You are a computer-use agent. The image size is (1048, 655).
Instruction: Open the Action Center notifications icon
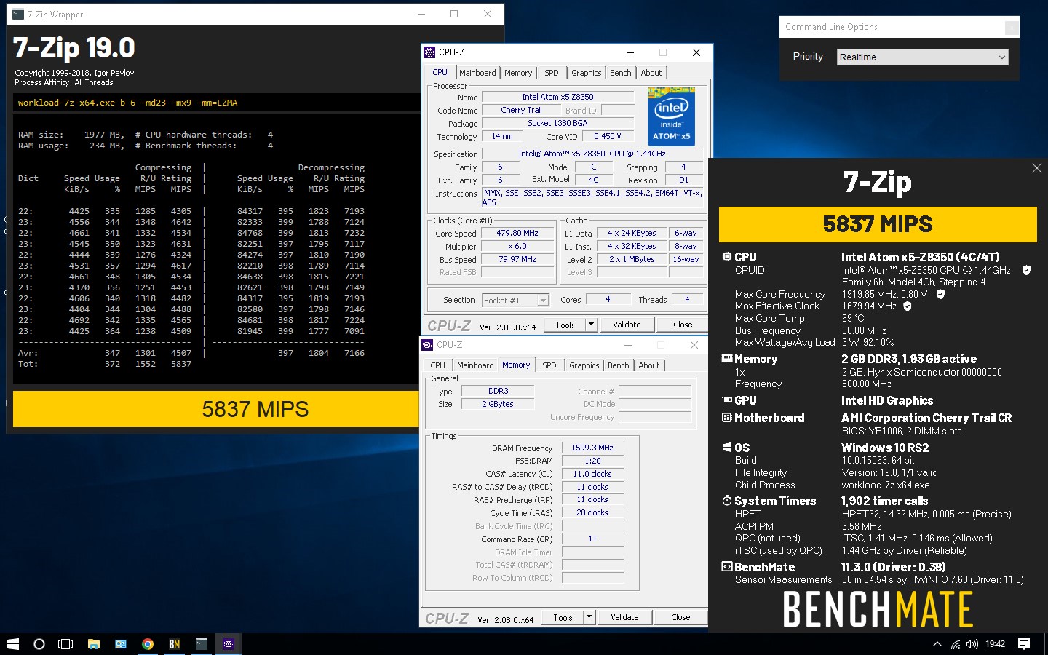[x=1024, y=644]
